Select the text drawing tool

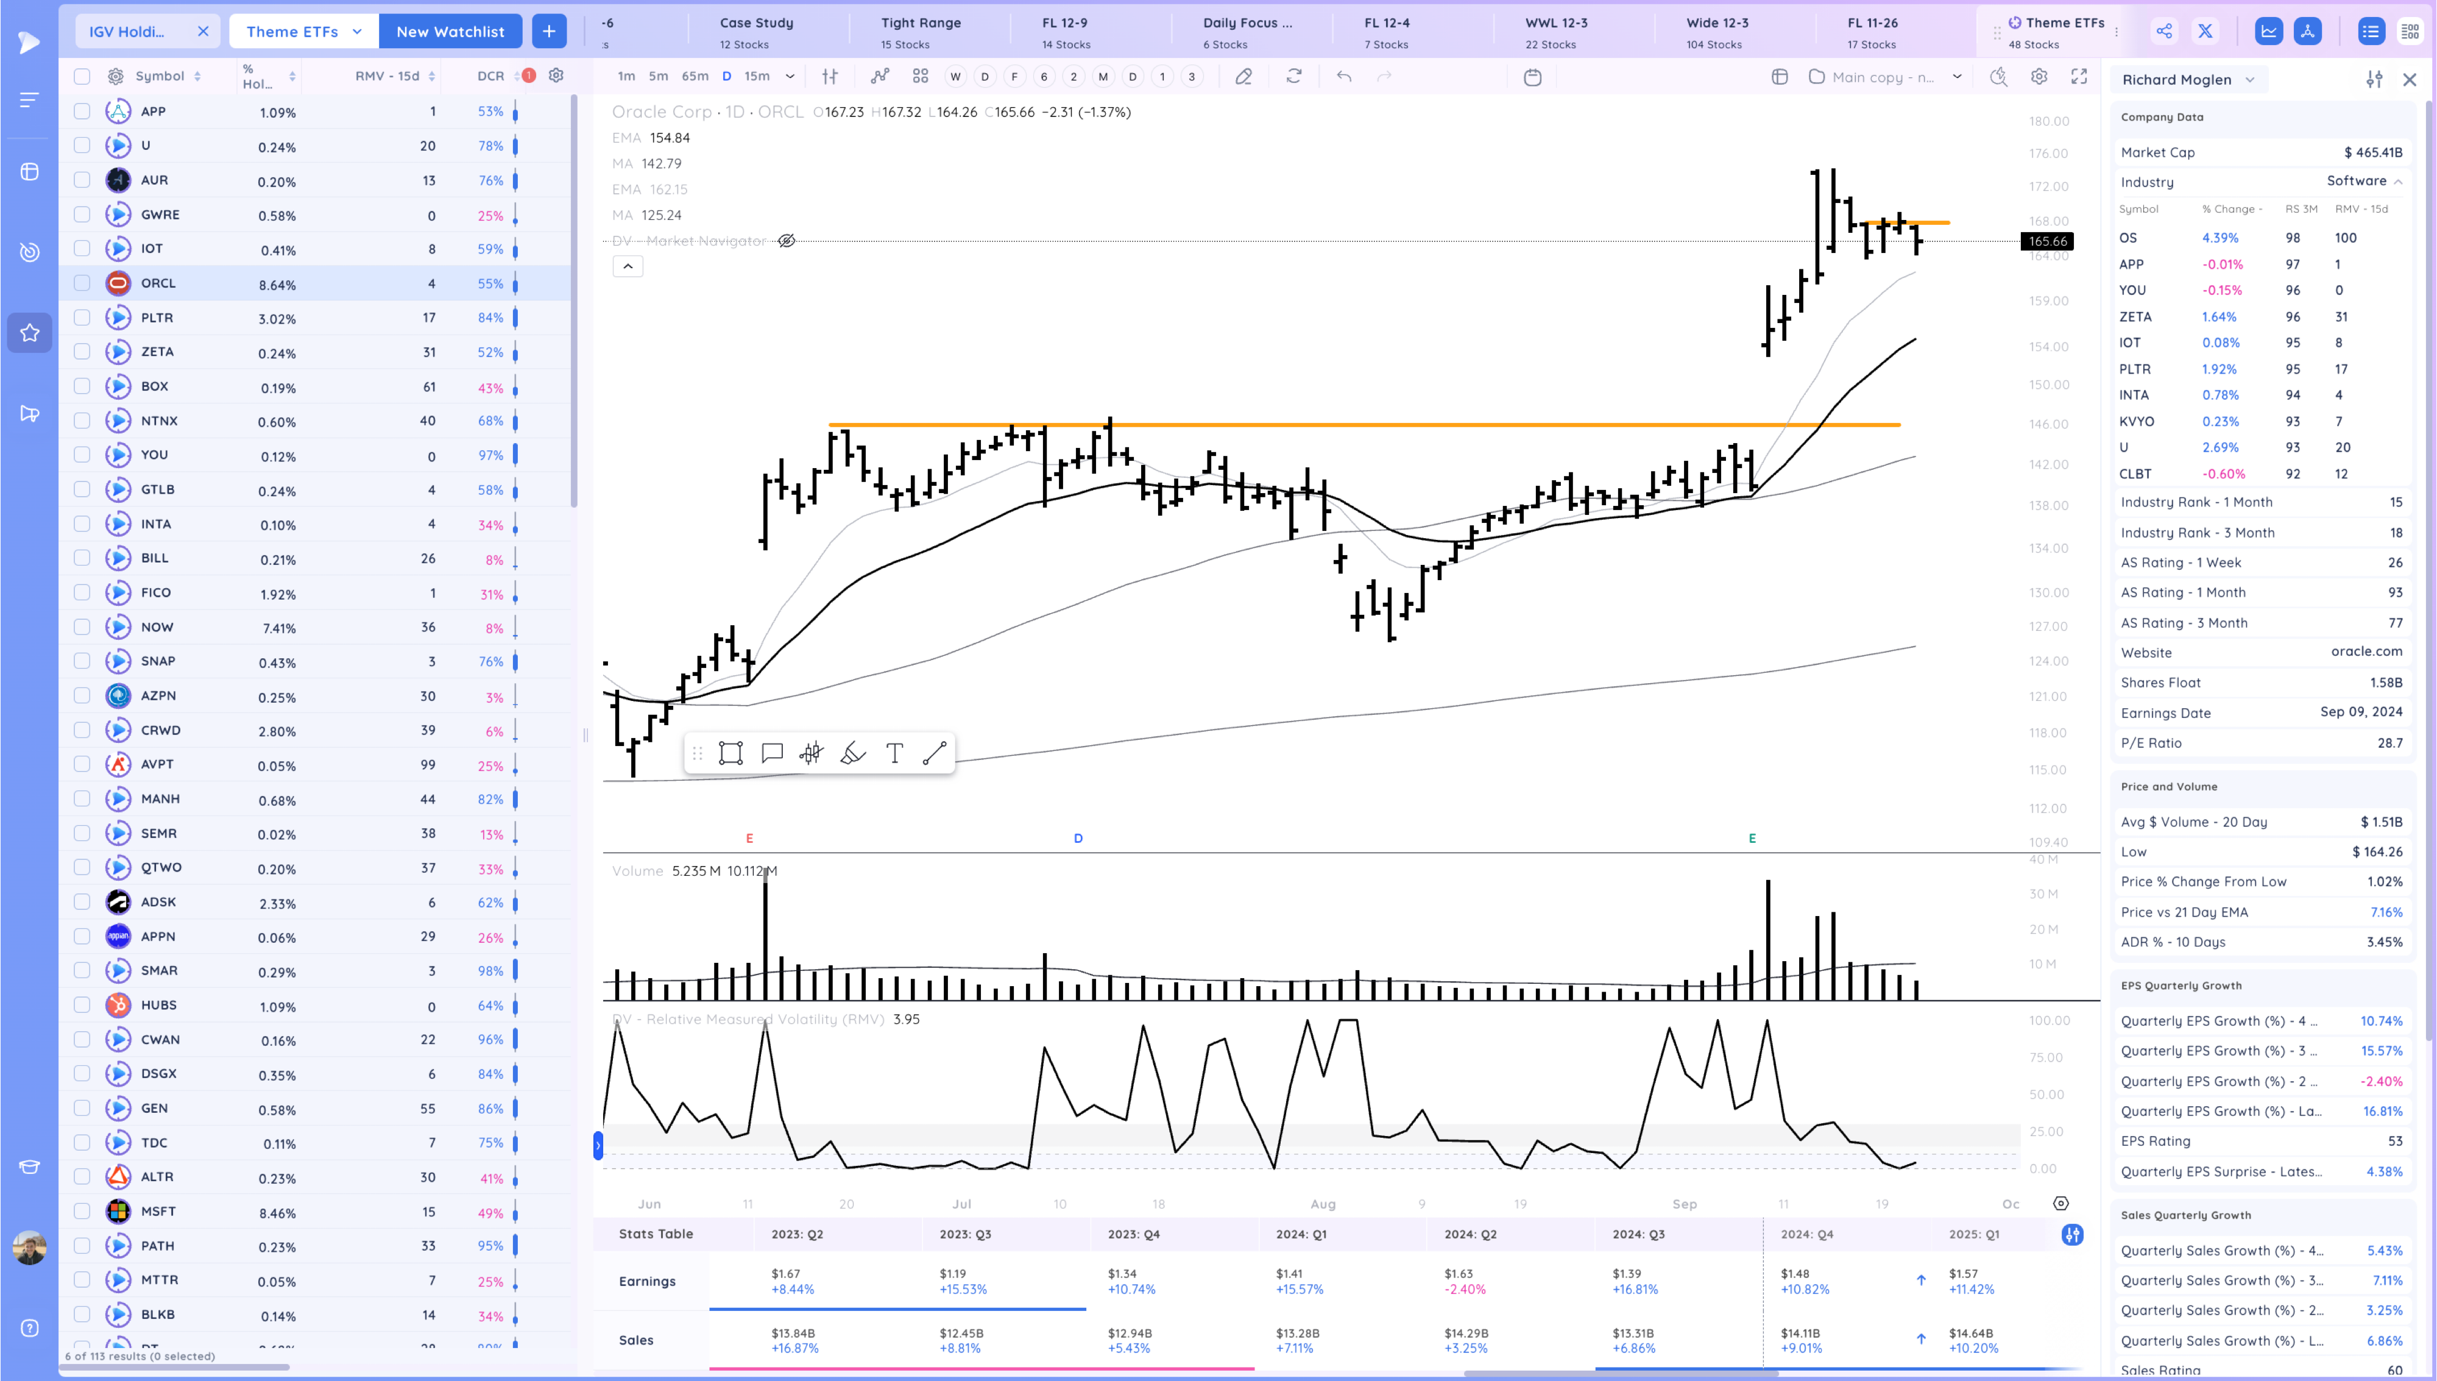[x=894, y=753]
